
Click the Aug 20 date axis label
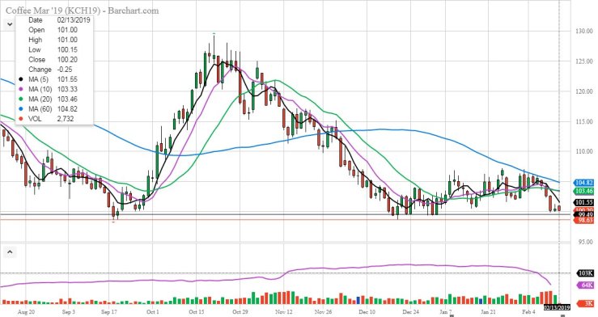point(26,312)
